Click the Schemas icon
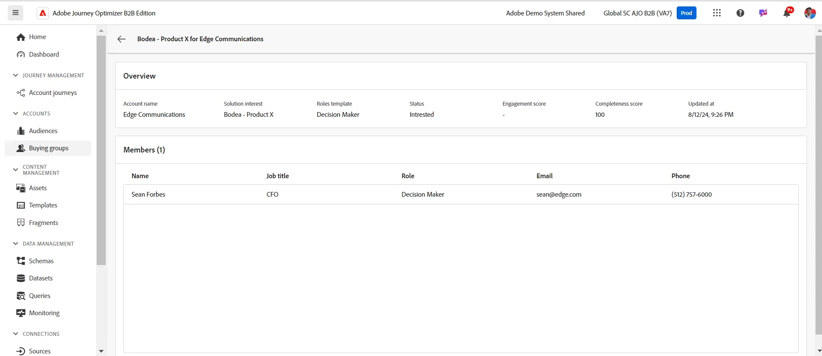 point(21,261)
